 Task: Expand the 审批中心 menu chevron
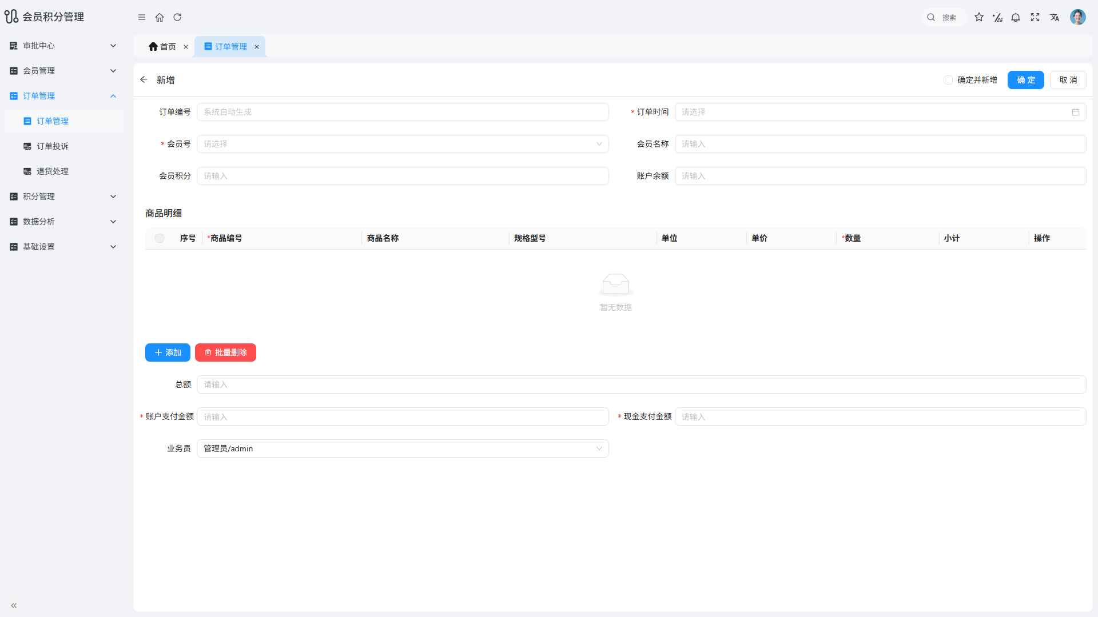[x=113, y=46]
